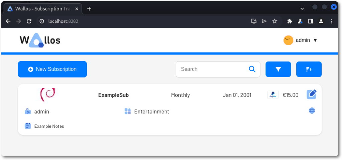Click the admin avatar image
Viewport: 342px width, 160px height.
coord(288,40)
